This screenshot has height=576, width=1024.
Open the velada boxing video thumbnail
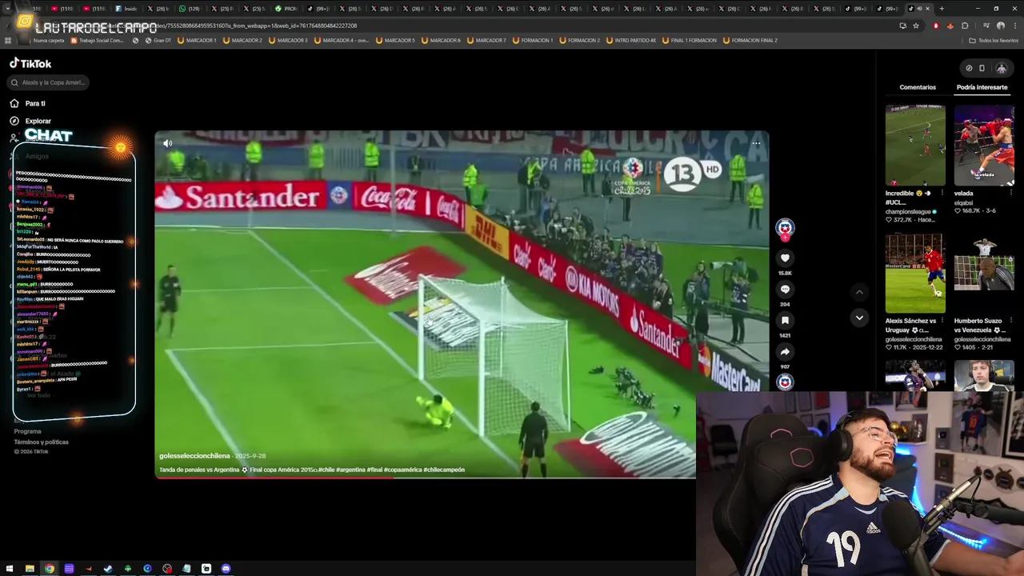coord(984,145)
